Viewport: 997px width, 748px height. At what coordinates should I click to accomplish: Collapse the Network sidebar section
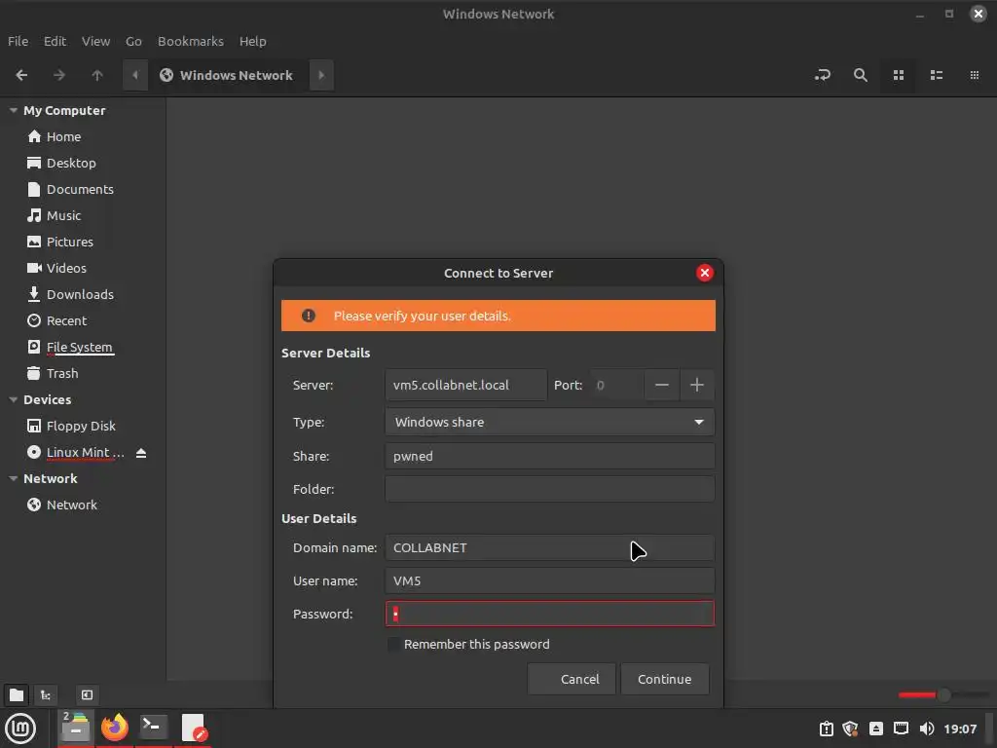coord(13,479)
